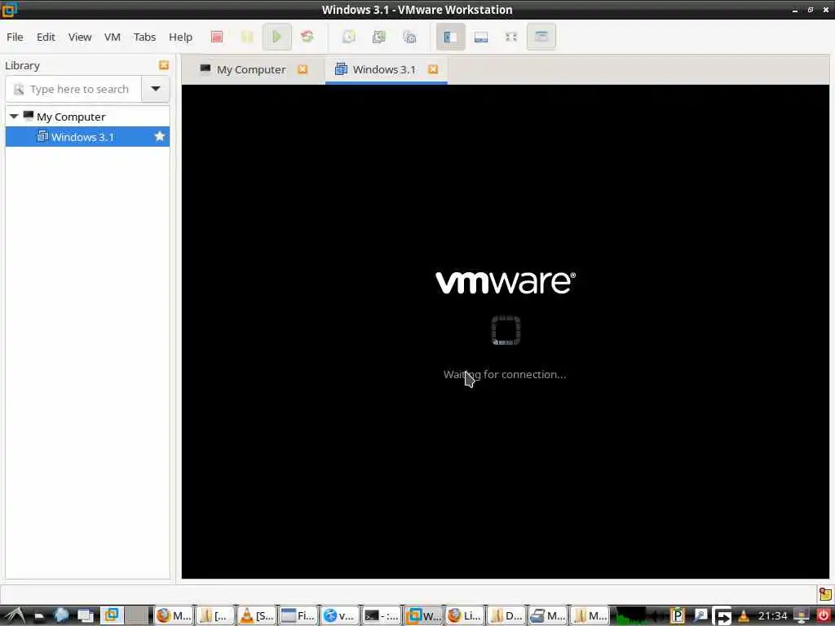835x626 pixels.
Task: Click the show desktop taskbar icon
Action: click(x=85, y=616)
